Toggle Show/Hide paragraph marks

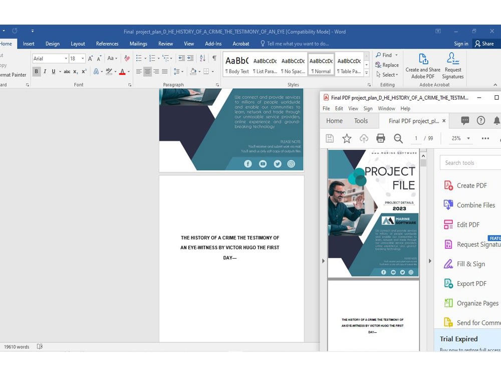214,58
